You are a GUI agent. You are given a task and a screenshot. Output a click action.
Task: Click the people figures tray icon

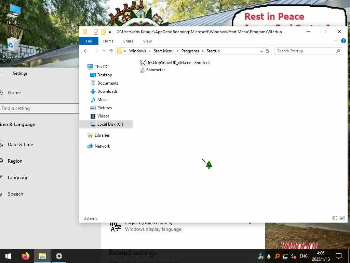pos(261,256)
